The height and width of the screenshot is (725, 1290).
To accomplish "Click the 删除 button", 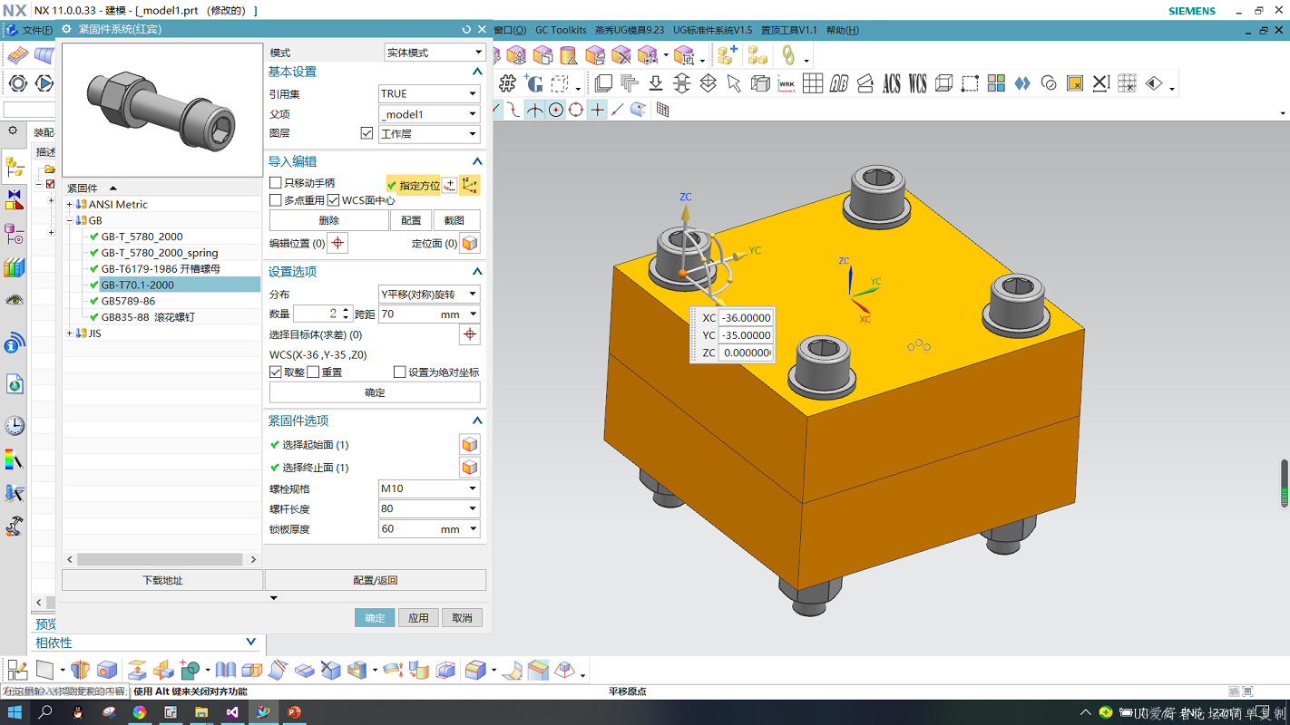I will 329,220.
